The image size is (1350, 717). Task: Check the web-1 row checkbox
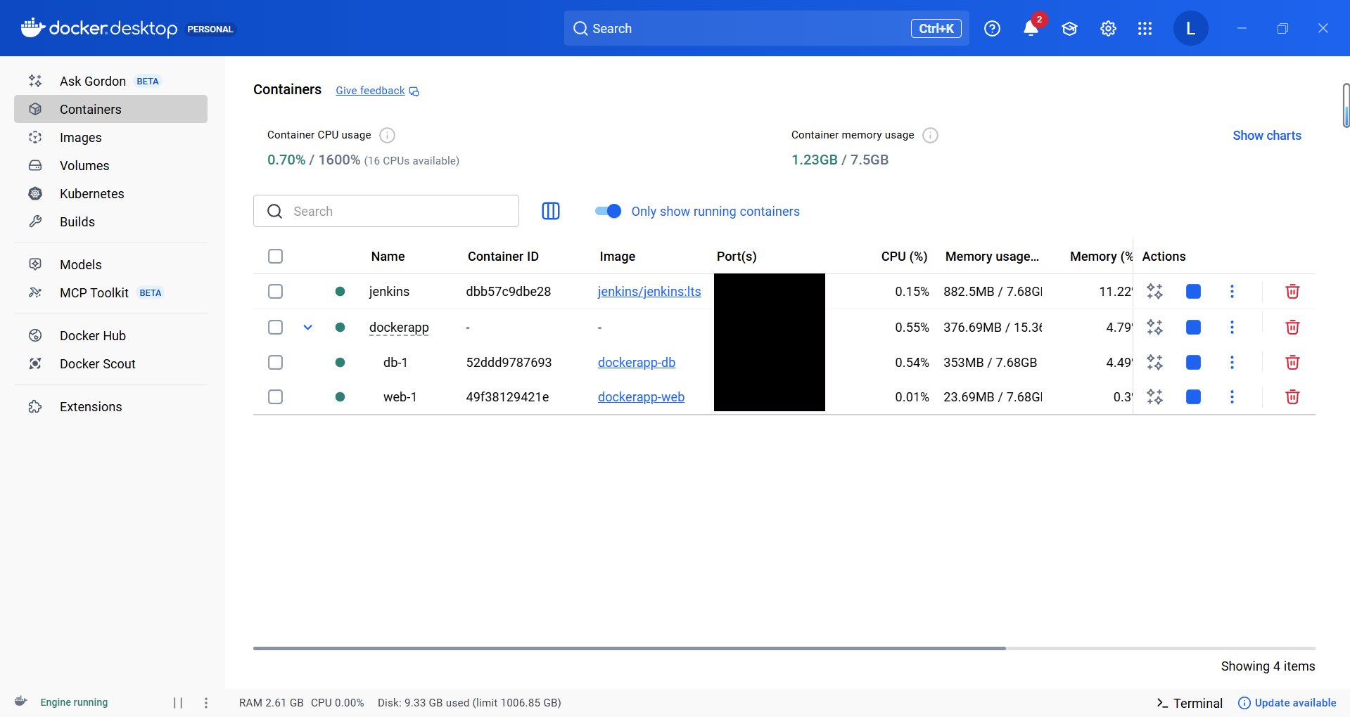click(x=275, y=396)
